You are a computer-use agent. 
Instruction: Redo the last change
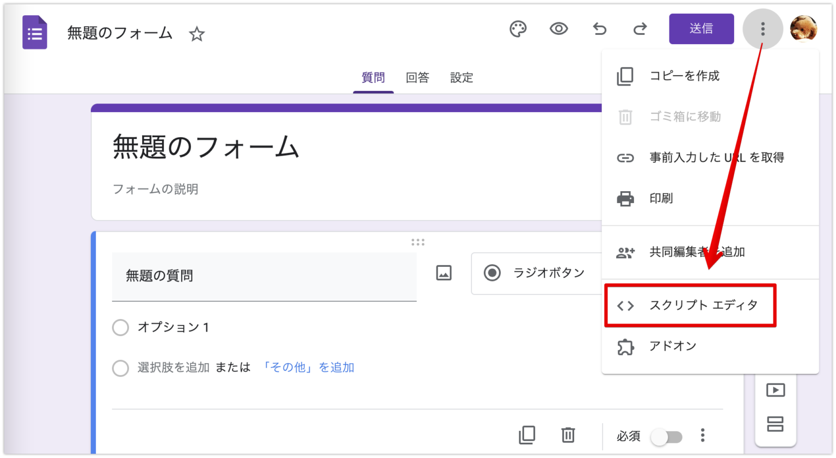click(640, 29)
